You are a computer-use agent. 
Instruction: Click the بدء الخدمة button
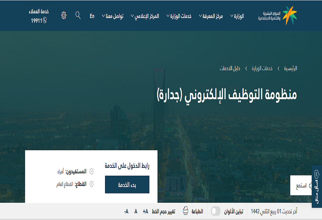tap(127, 184)
